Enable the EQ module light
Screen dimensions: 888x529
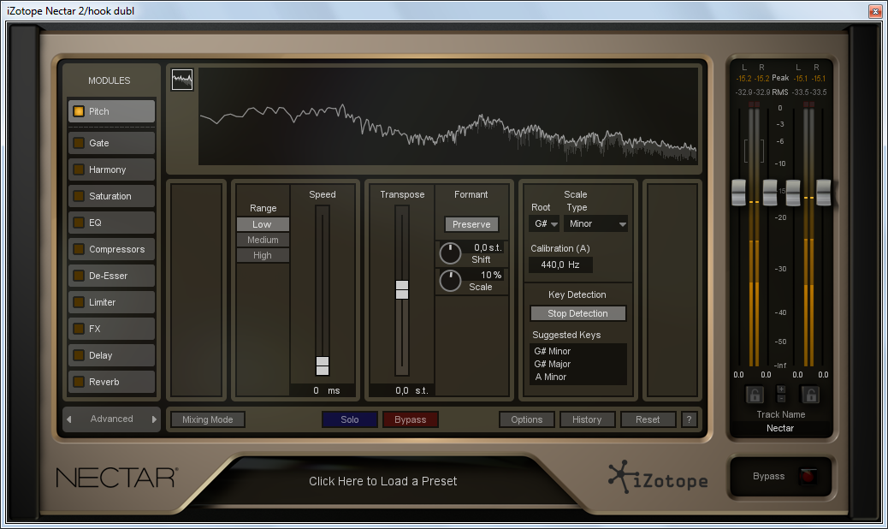[79, 223]
